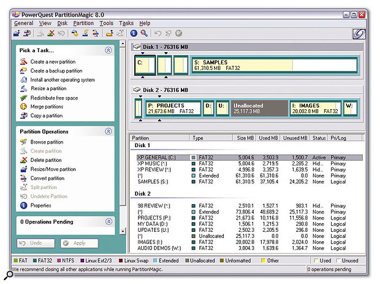Screen dimensions: 380x284
Task: Click the icon beside Browse partition in Partition Operations
Action: pyautogui.click(x=23, y=142)
